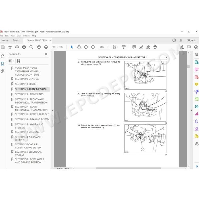
Task: Close the Bookmarks panel
Action: coord(46,54)
